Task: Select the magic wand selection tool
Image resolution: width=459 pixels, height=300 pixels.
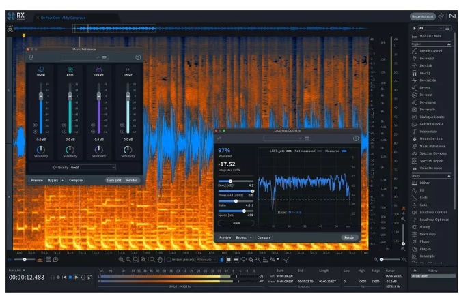Action: point(258,259)
